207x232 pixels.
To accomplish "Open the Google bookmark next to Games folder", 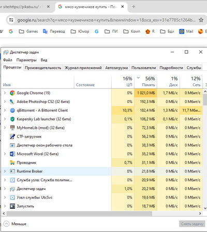I will click(x=11, y=32).
